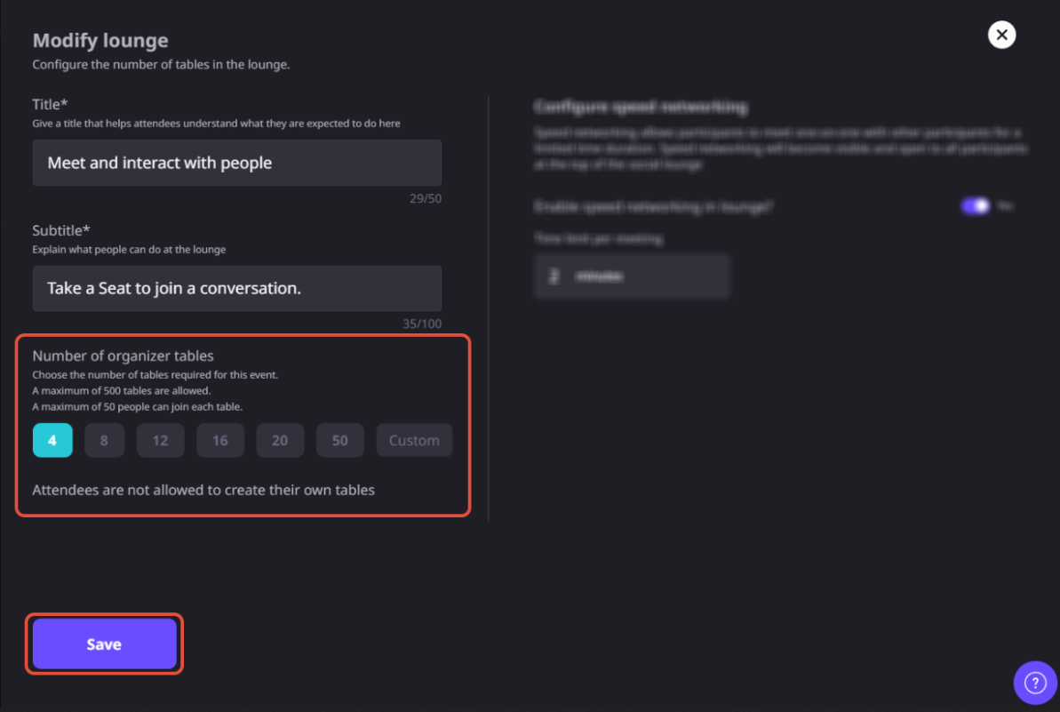Set number of tables to 20

pos(280,440)
